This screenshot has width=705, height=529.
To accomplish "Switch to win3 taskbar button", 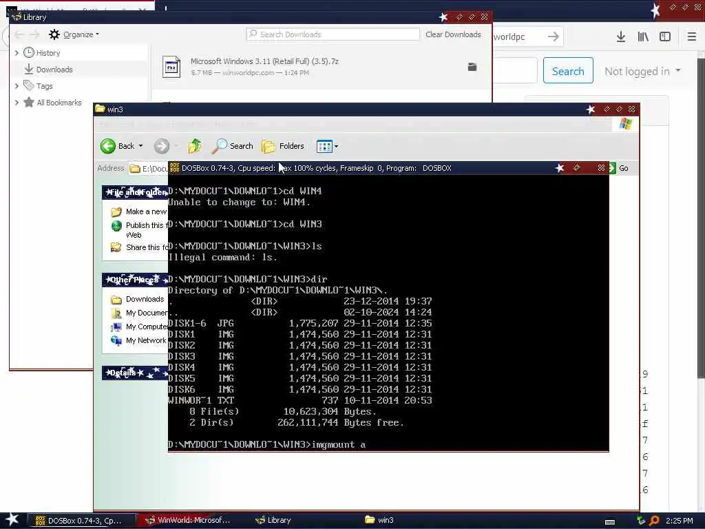I will tap(379, 521).
